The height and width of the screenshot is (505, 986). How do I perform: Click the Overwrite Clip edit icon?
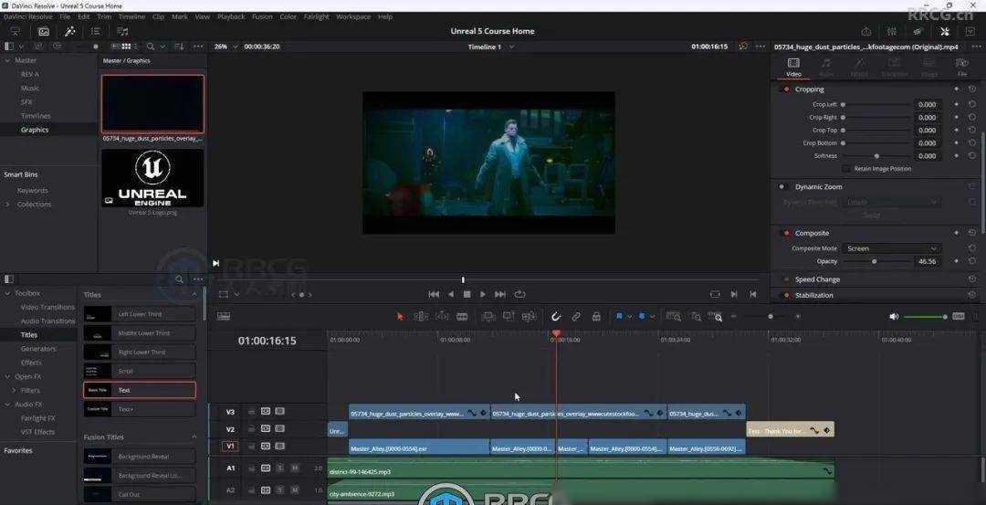[509, 316]
